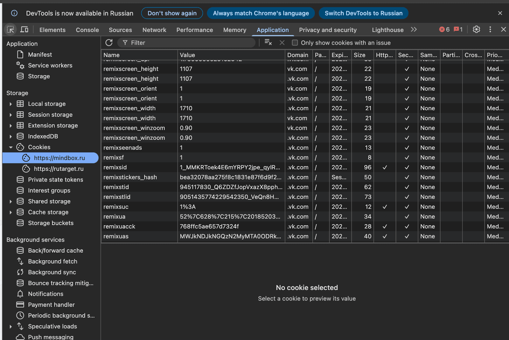This screenshot has height=340, width=509.
Task: Expand Session storage tree node
Action: [x=10, y=115]
